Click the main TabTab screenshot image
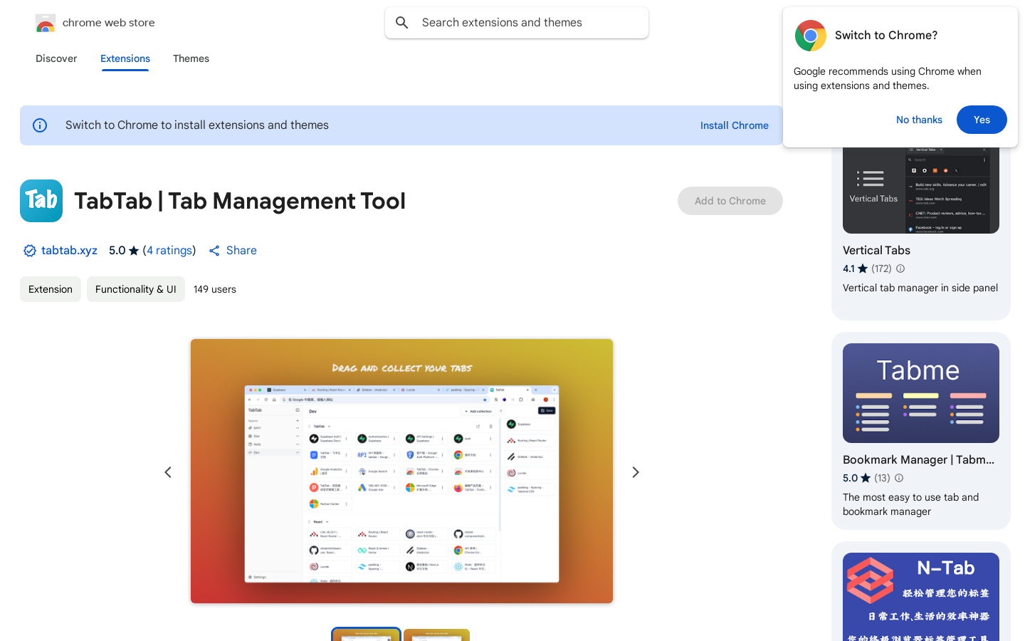Image resolution: width=1025 pixels, height=641 pixels. [401, 471]
